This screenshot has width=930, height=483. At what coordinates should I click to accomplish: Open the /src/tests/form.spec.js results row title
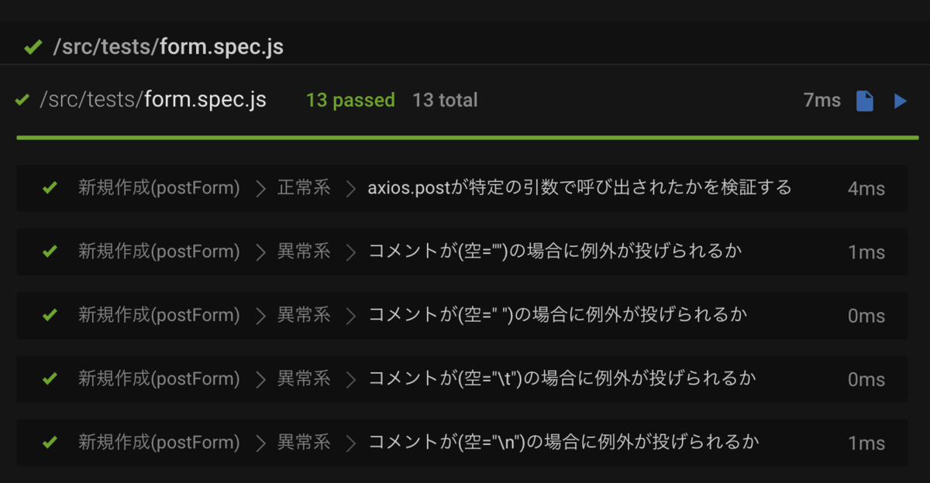(153, 100)
